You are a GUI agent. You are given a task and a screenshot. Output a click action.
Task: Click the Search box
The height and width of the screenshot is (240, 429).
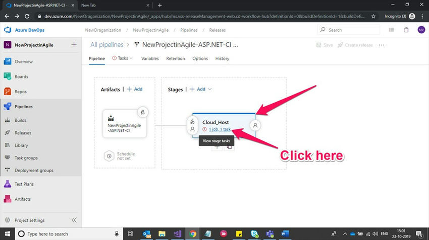[x=349, y=30]
